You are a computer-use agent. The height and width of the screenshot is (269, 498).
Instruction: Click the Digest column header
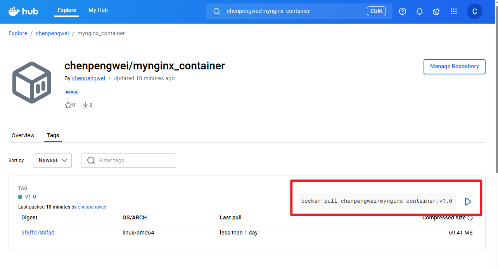pos(29,217)
